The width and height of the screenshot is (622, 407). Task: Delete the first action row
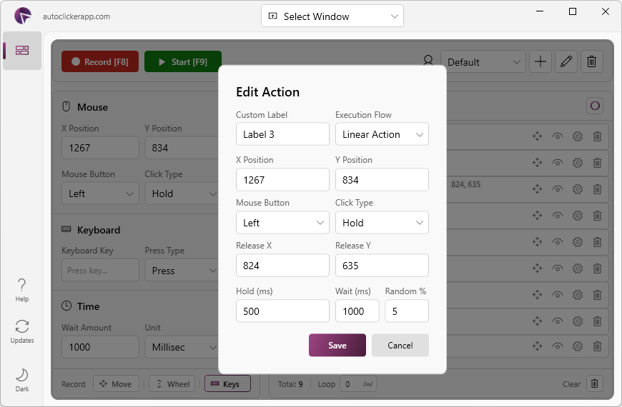pyautogui.click(x=597, y=136)
